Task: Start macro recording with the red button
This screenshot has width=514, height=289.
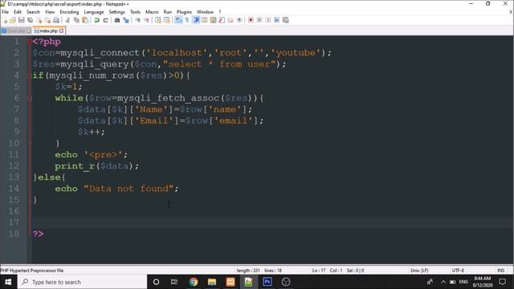Action: tap(251, 20)
